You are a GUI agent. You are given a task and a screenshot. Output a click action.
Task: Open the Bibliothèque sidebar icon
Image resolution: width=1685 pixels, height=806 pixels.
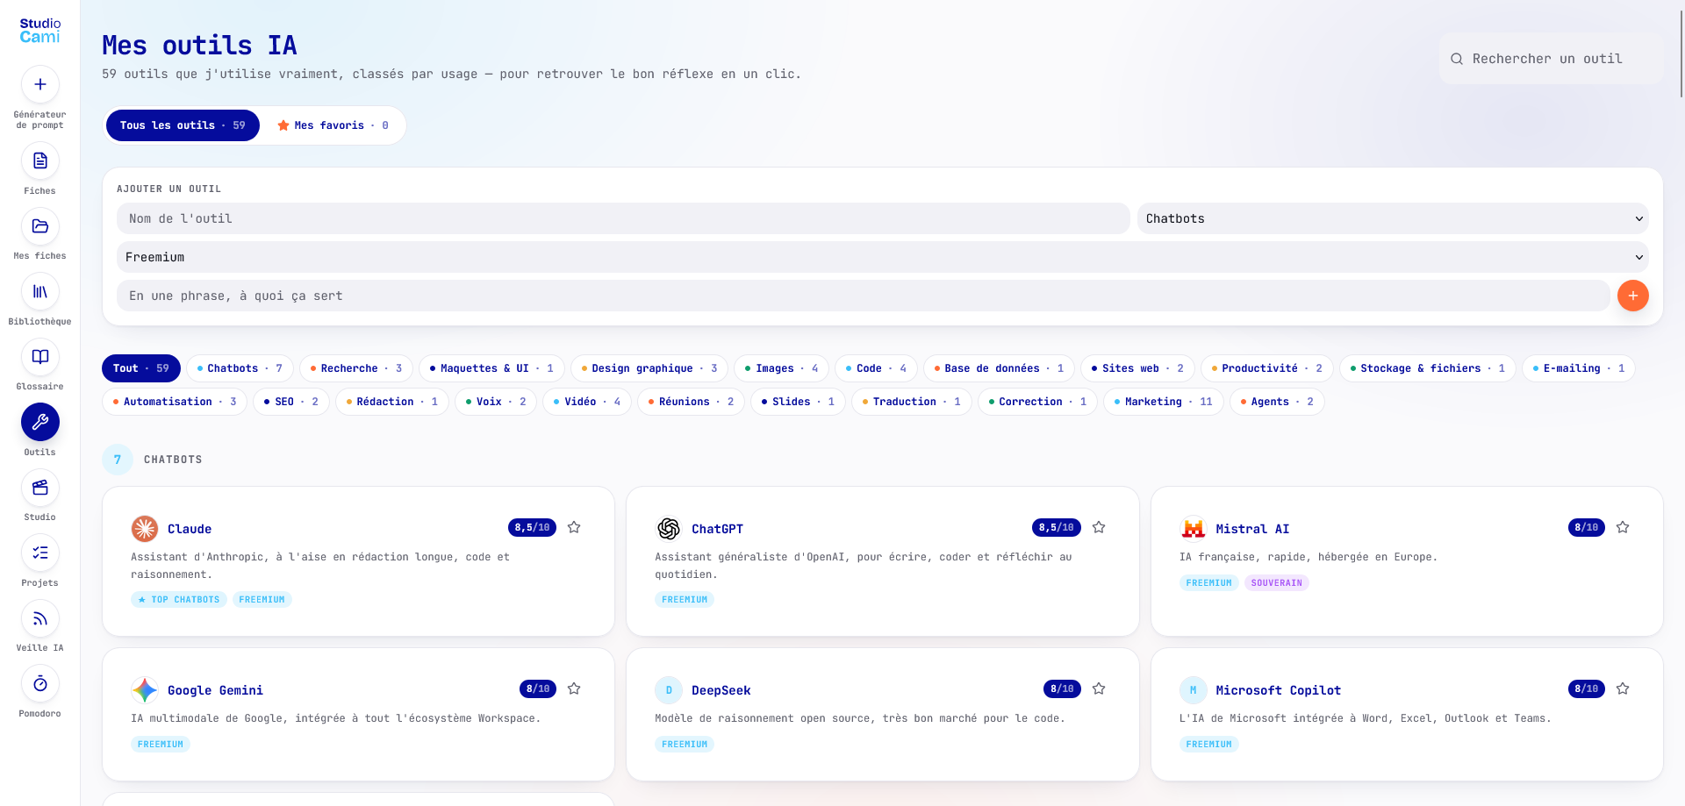coord(40,292)
